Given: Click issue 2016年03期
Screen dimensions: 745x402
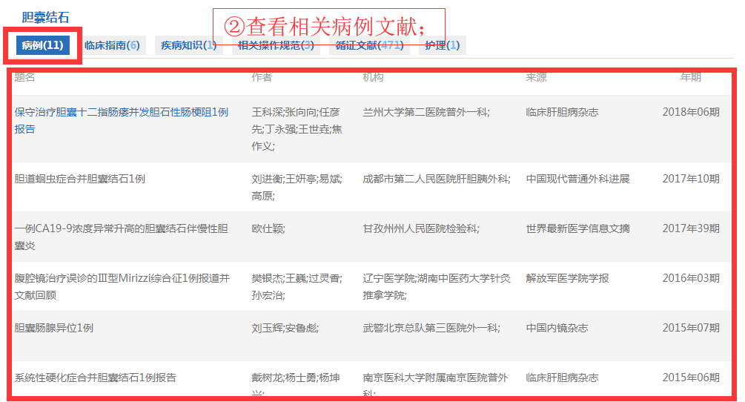Looking at the screenshot, I should pyautogui.click(x=691, y=278).
